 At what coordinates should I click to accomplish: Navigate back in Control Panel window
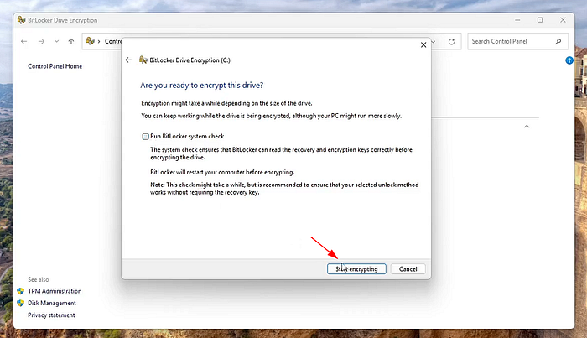tap(24, 41)
